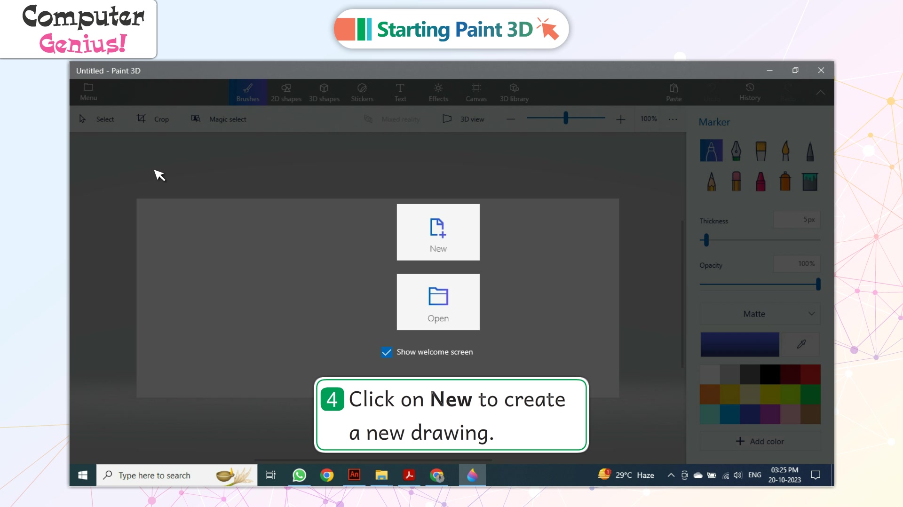The image size is (903, 507).
Task: Open the Text tab
Action: point(400,92)
